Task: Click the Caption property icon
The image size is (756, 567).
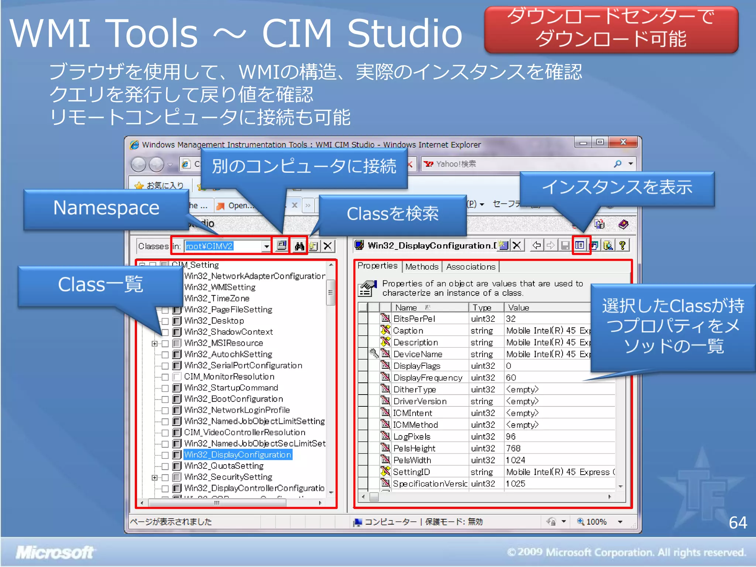Action: 385,330
